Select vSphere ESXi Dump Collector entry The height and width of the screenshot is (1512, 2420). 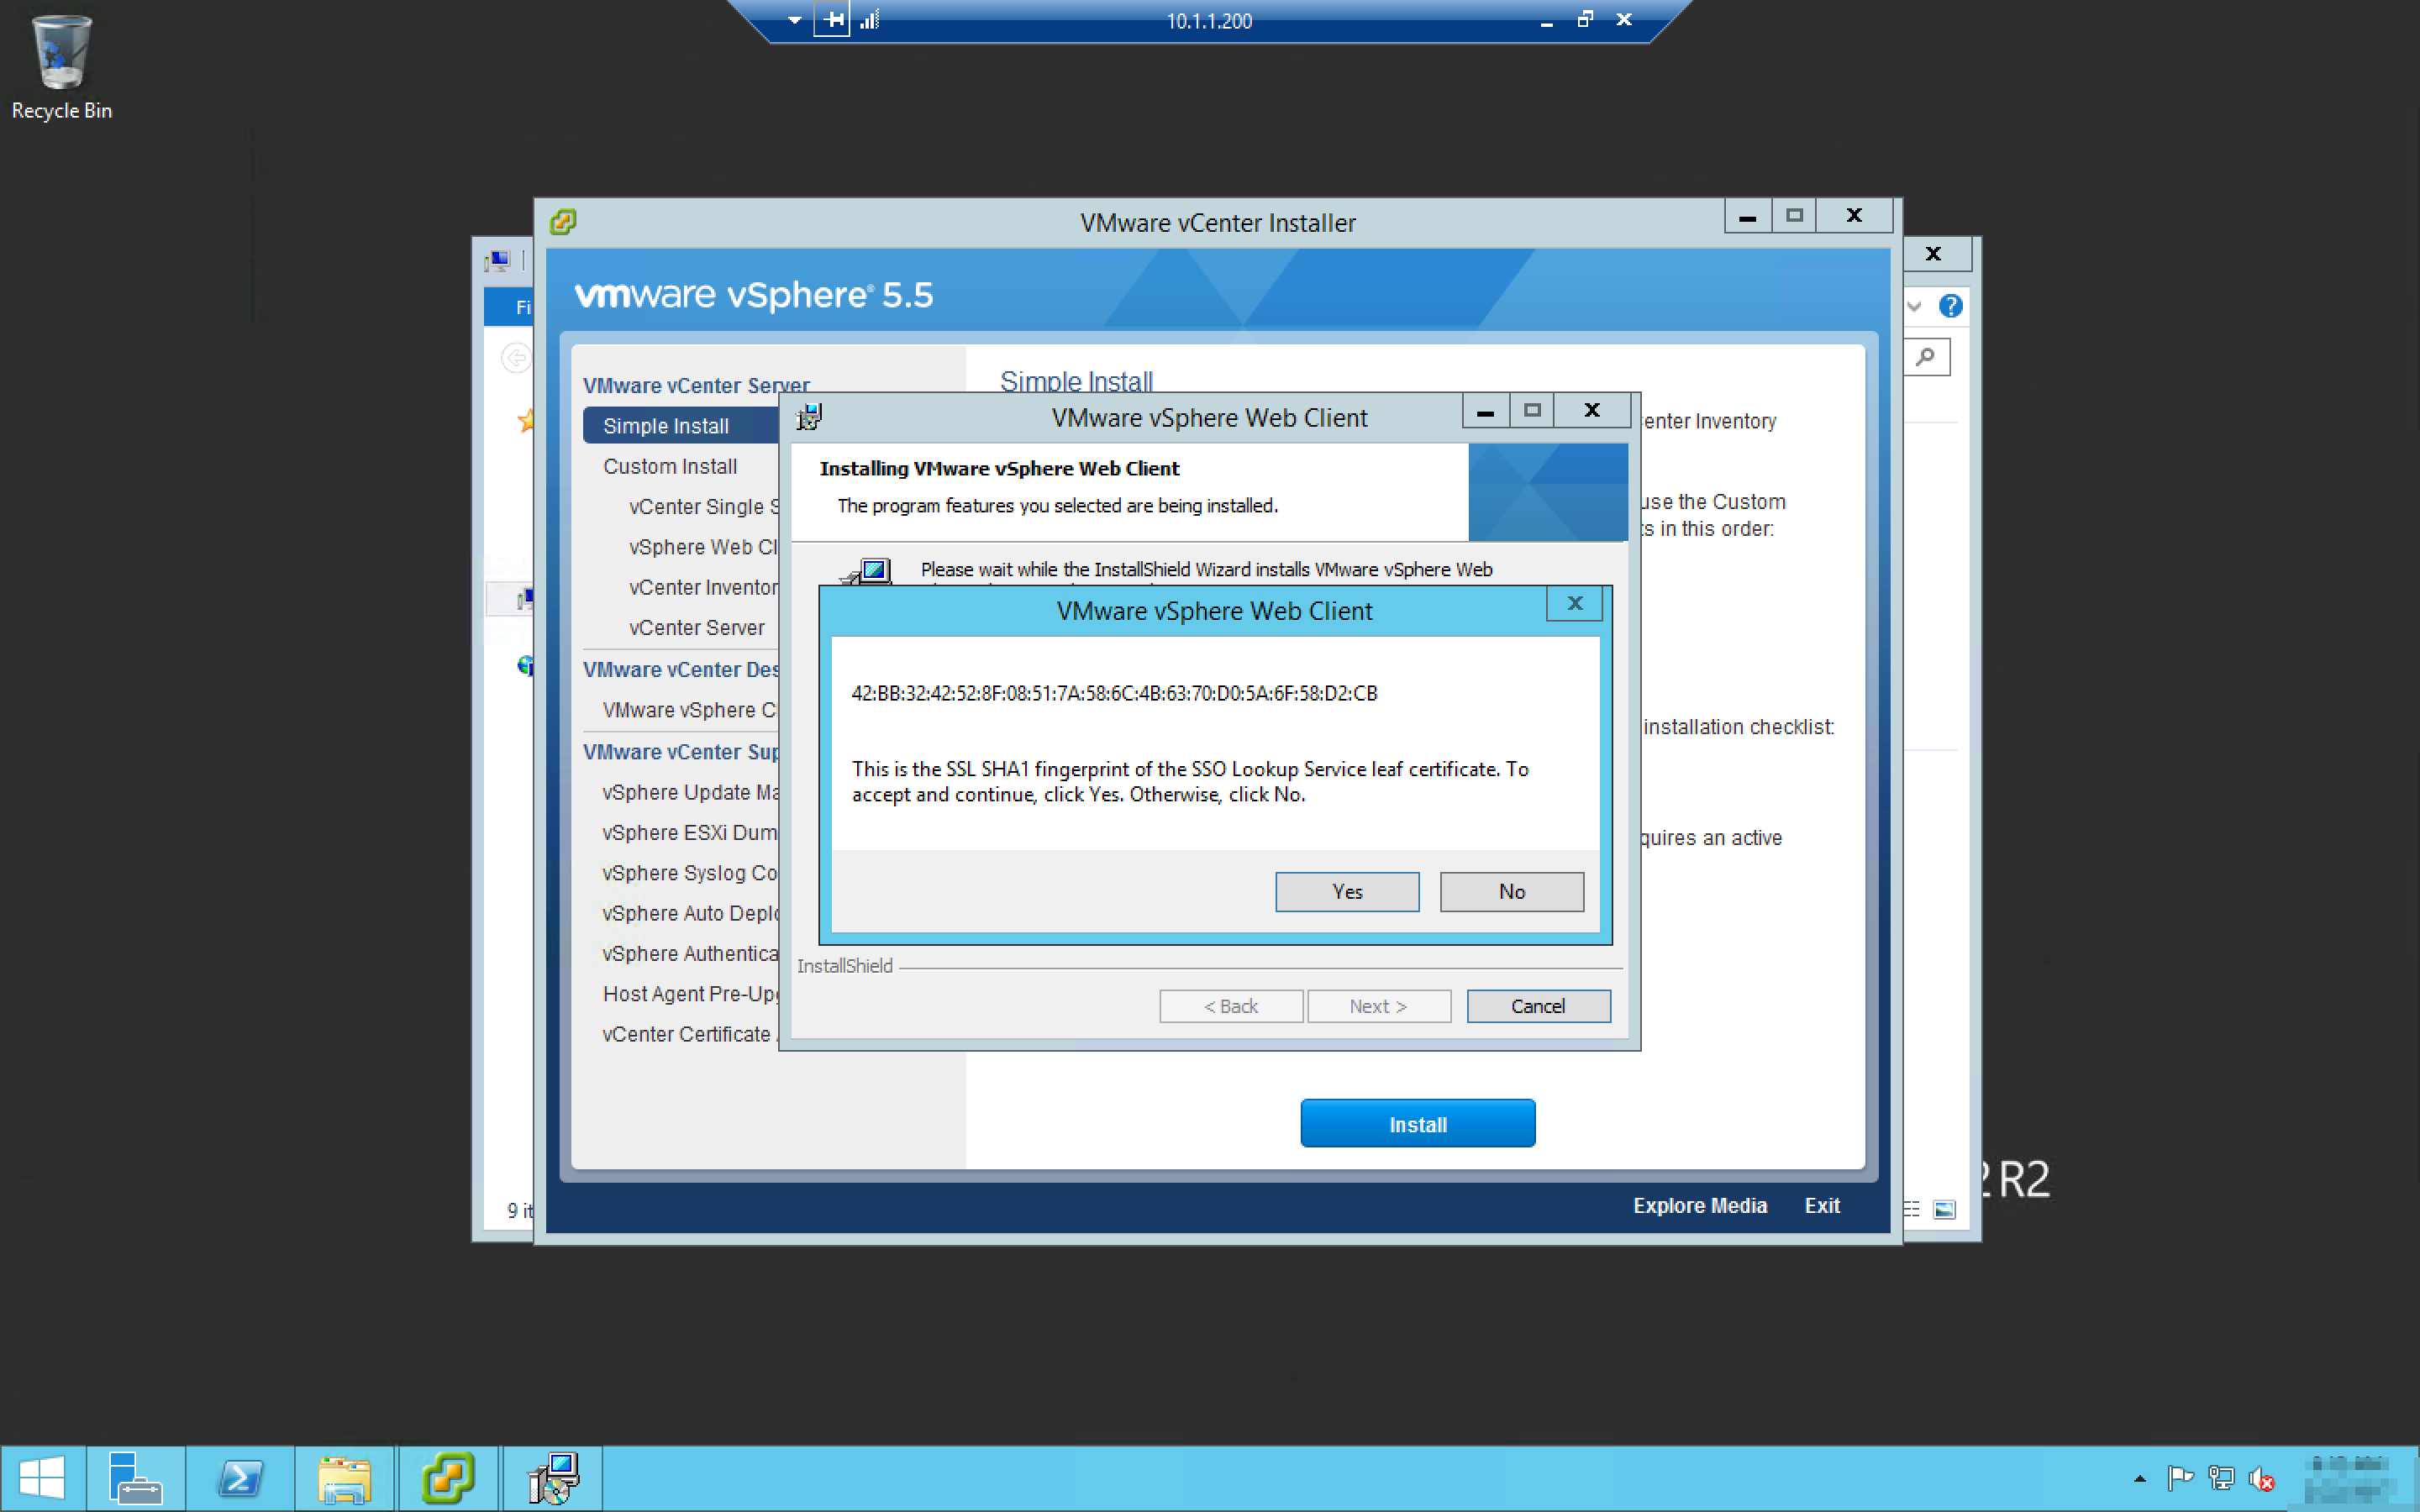690,832
